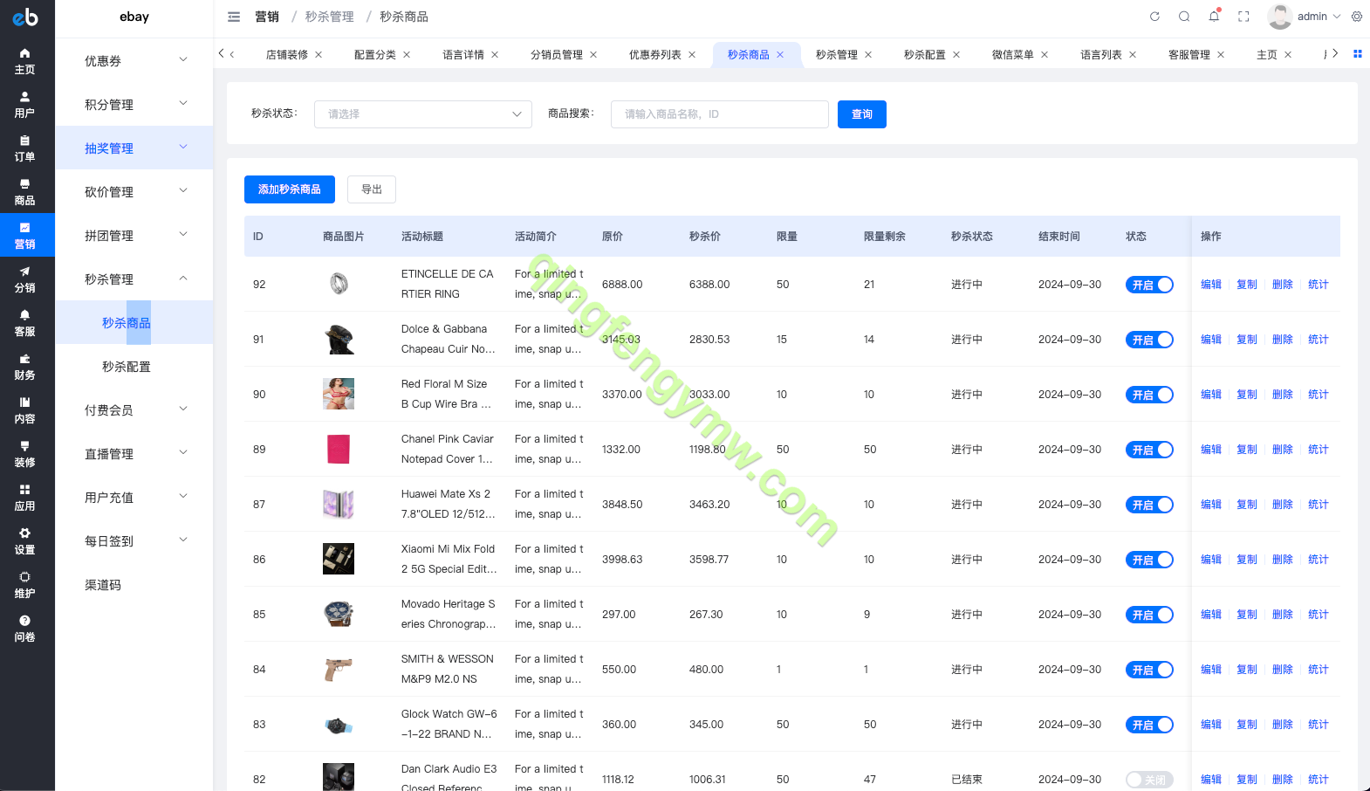Open the 分销 distribution sidebar icon

(x=25, y=279)
